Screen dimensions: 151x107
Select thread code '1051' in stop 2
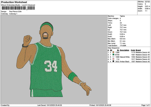point(133,55)
